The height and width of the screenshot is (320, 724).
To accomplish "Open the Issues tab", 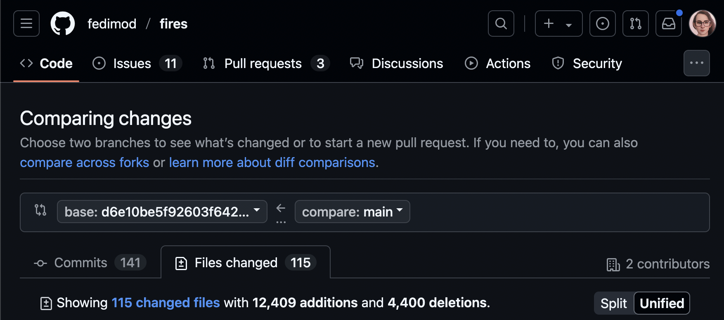I will click(137, 63).
